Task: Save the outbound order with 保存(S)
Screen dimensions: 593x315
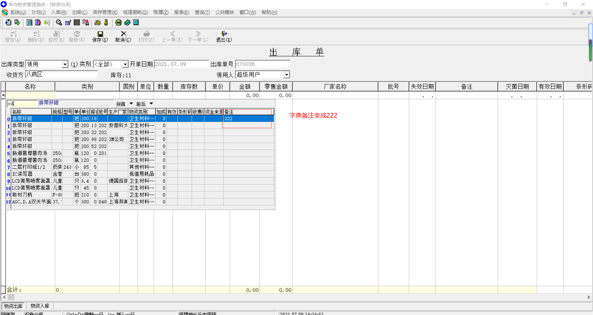Action: 100,37
